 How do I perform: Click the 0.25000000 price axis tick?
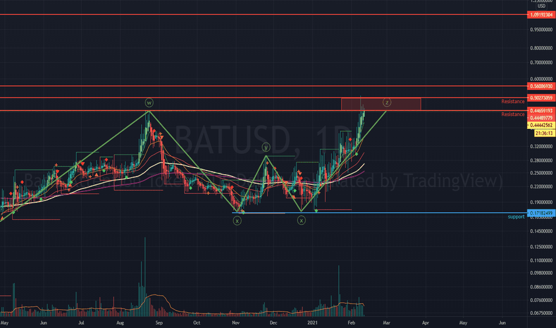tap(542, 173)
